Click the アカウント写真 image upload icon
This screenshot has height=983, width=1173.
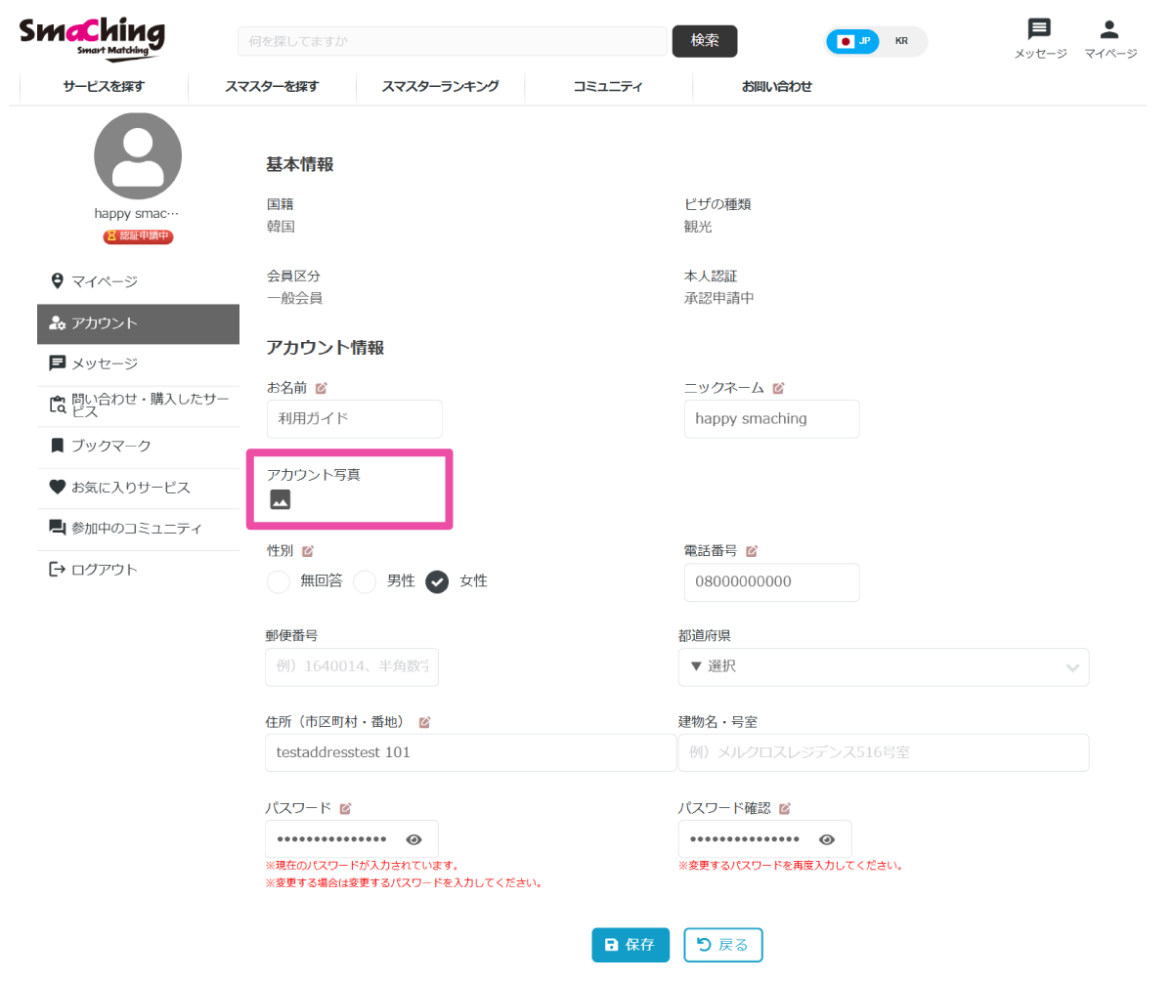(x=281, y=499)
